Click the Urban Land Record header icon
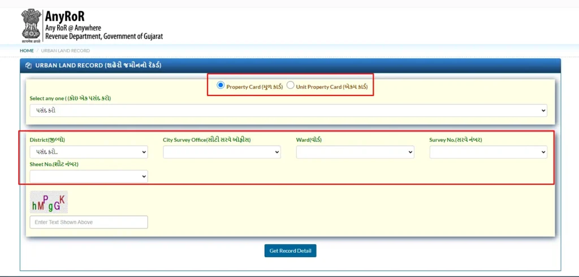The width and height of the screenshot is (579, 277). tap(28, 66)
